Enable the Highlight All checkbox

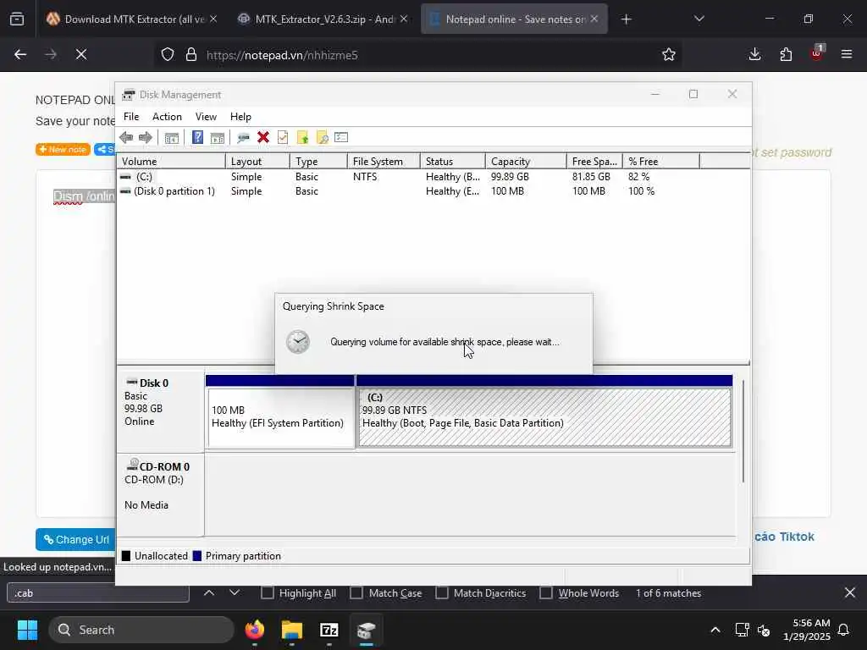tap(267, 593)
